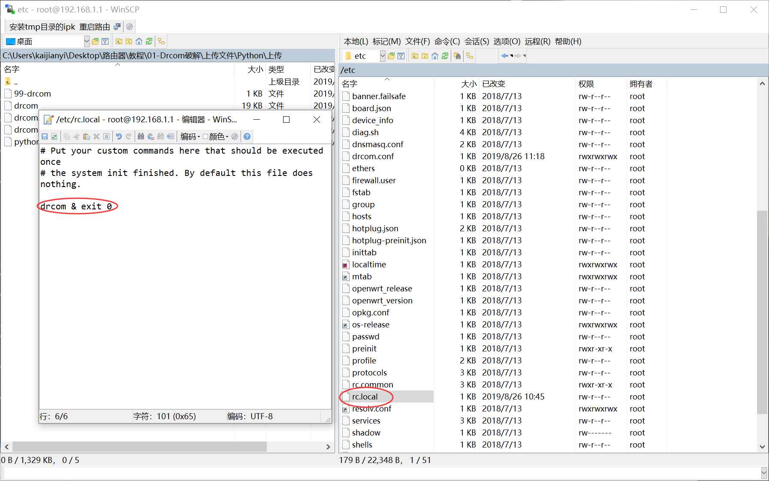Open directory in the local panel toolbar
Viewport: 769px width, 481px height.
click(x=95, y=41)
